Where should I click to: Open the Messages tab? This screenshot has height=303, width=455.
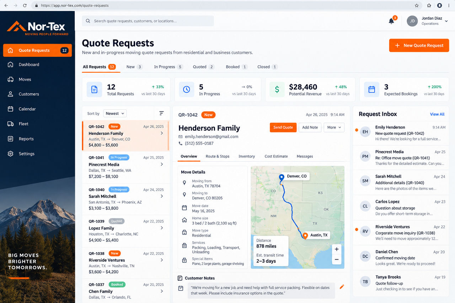305,156
